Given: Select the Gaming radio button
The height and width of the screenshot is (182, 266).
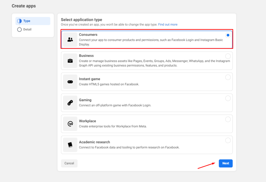Looking at the screenshot, I should (x=228, y=98).
